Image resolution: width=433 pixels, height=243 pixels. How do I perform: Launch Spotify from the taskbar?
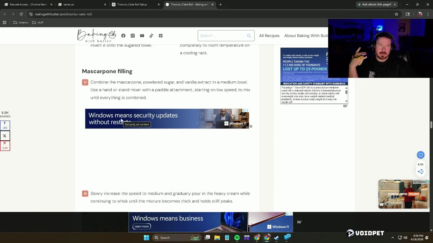[x=237, y=238]
